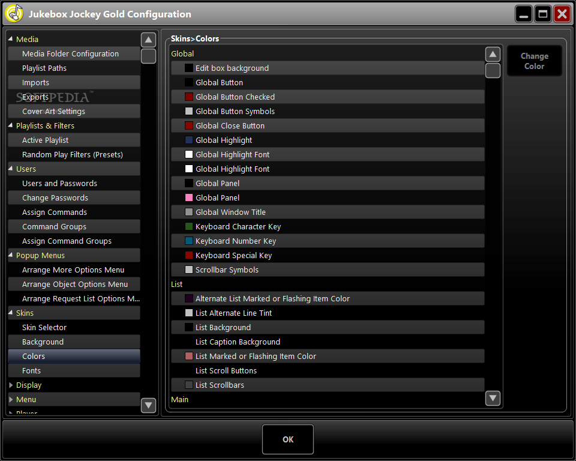Select Command Groups item
Viewport: 576px width, 461px height.
pos(74,226)
